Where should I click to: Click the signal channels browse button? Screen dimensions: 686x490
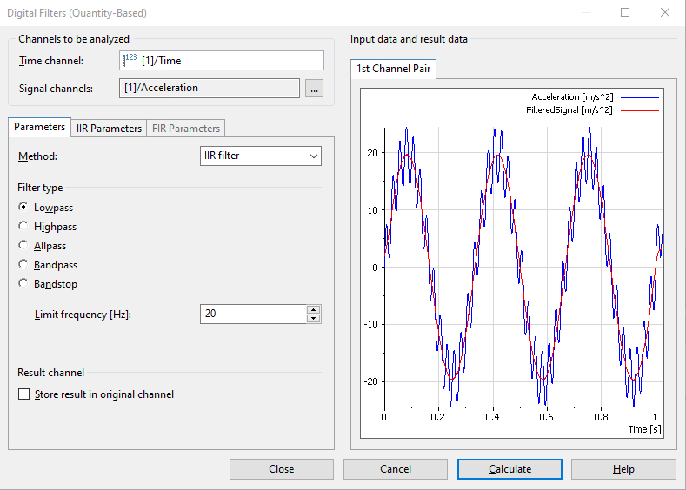coord(314,89)
